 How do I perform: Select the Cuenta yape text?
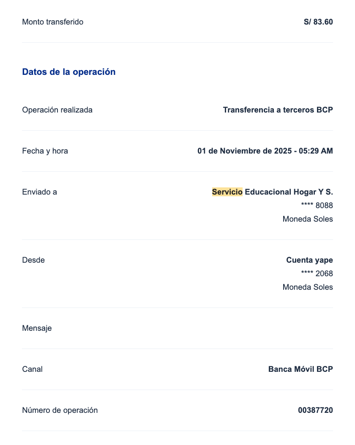[309, 260]
